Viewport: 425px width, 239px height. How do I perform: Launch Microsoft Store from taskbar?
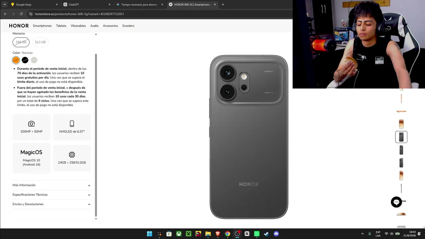point(169,234)
